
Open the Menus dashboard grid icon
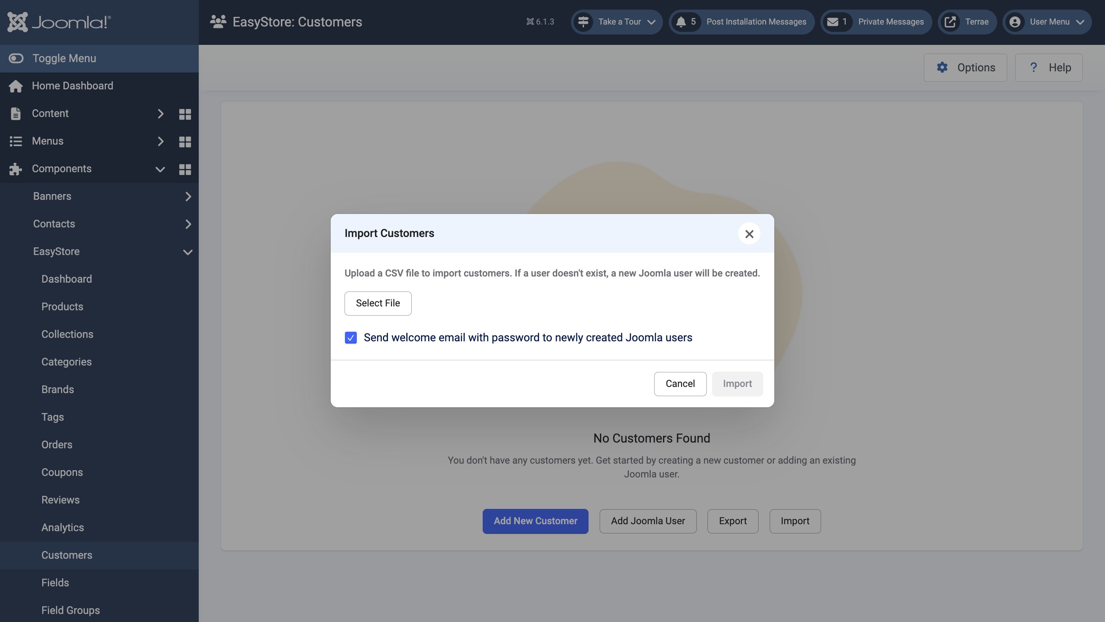click(185, 142)
